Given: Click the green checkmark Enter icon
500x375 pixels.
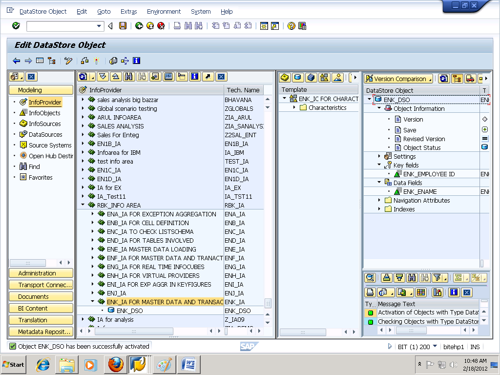Looking at the screenshot, I should [16, 26].
